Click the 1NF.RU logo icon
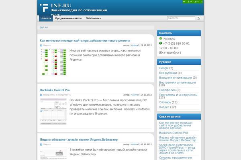This screenshot has width=241, height=160. [x=44, y=8]
